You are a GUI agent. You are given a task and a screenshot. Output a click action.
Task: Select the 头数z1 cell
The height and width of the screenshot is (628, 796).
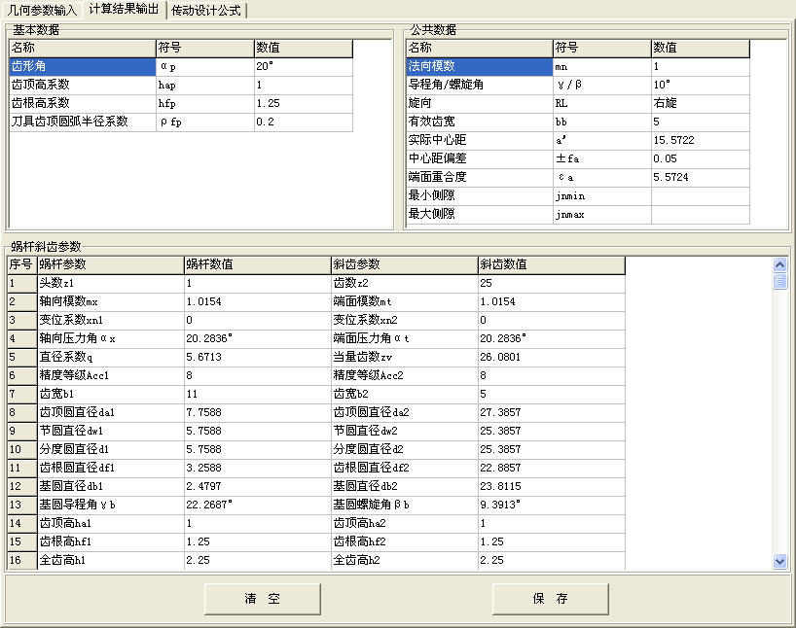click(111, 283)
